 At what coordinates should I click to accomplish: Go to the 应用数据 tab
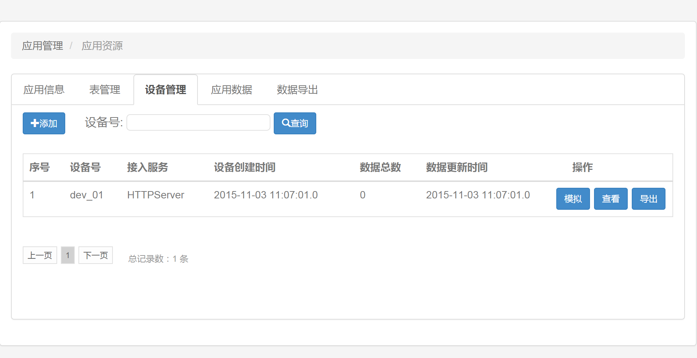[232, 90]
